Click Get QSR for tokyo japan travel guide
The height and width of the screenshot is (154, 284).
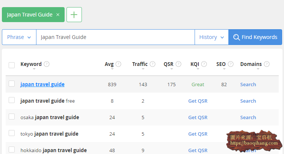click(x=198, y=134)
